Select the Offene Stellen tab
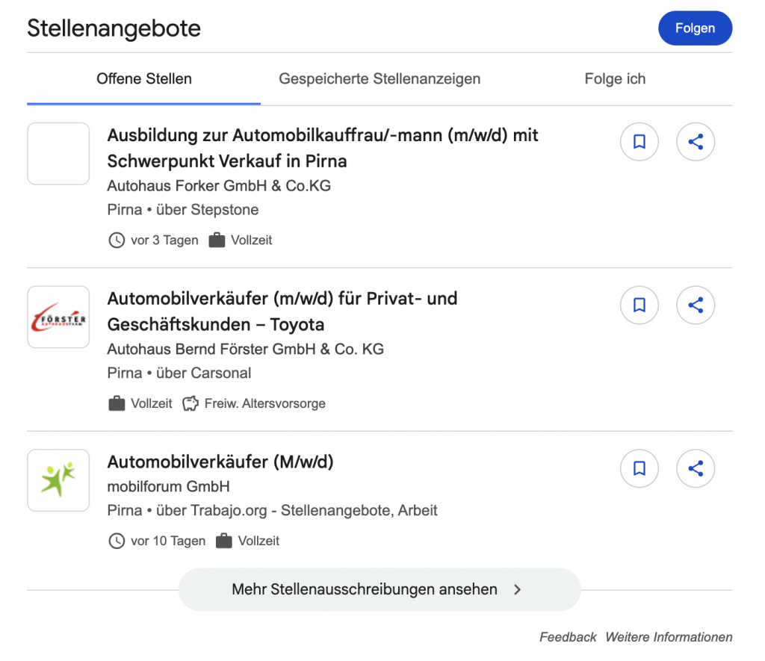Image resolution: width=765 pixels, height=661 pixels. pyautogui.click(x=144, y=79)
